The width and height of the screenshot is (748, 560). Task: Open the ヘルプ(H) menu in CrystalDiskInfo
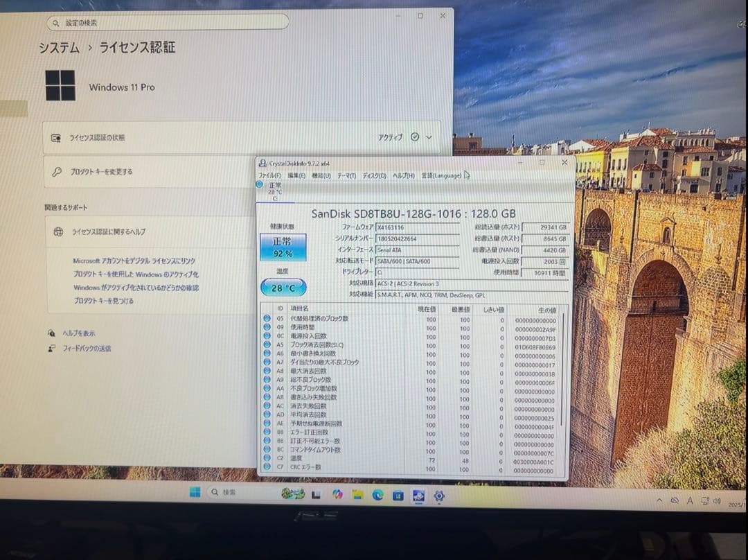tap(405, 176)
